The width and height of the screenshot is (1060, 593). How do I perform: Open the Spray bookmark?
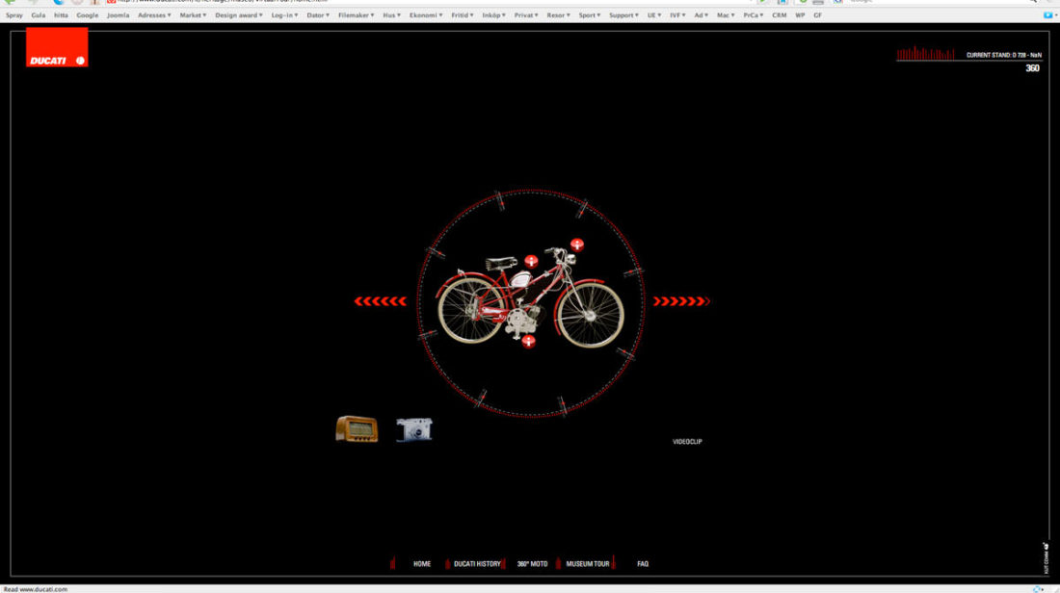14,14
